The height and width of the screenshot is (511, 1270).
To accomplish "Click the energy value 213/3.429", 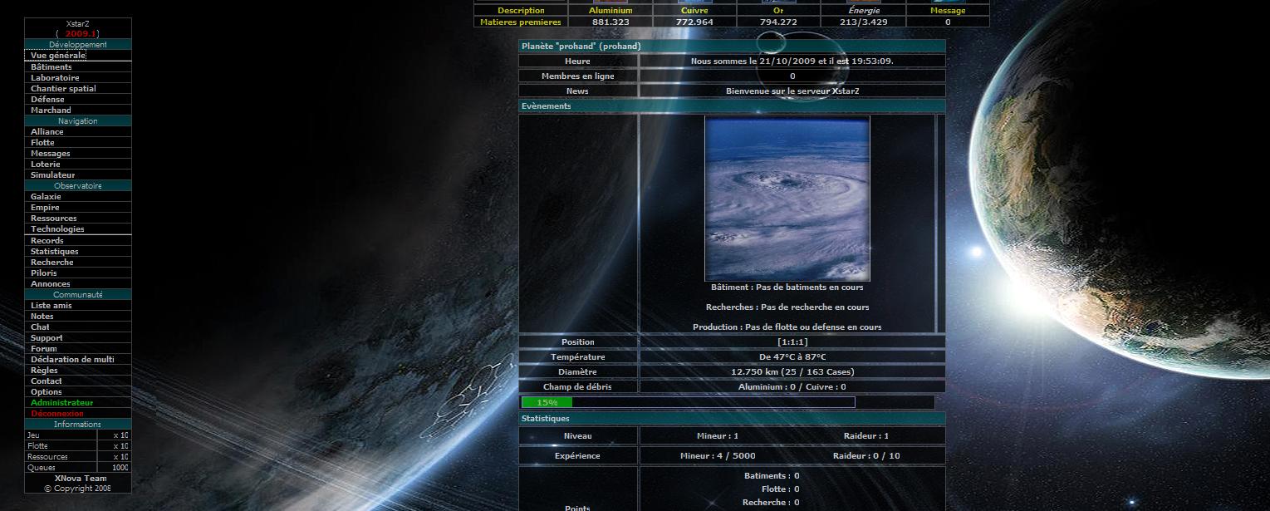I will tap(864, 22).
